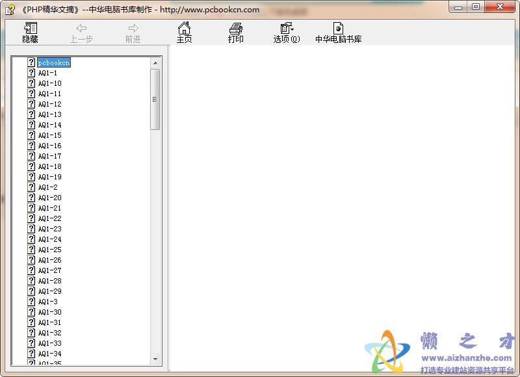Open topic AQ1-30

click(x=50, y=312)
